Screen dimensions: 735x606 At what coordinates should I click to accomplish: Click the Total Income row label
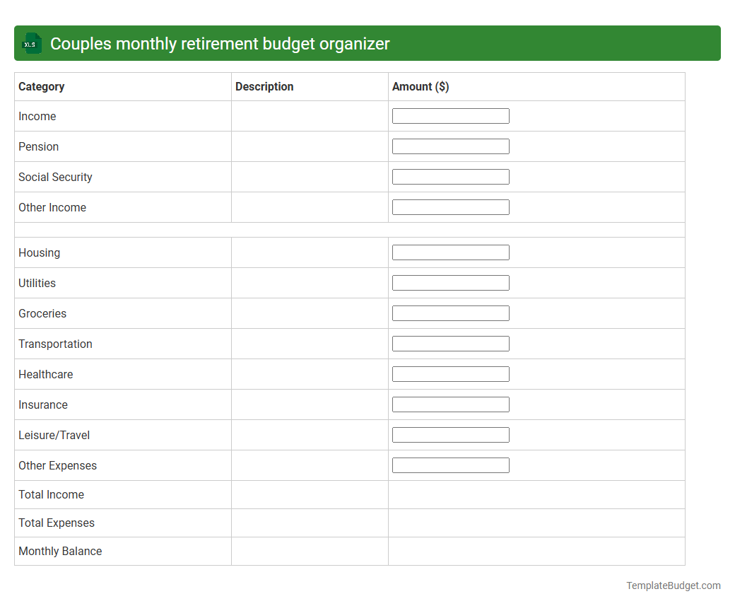[x=51, y=494]
